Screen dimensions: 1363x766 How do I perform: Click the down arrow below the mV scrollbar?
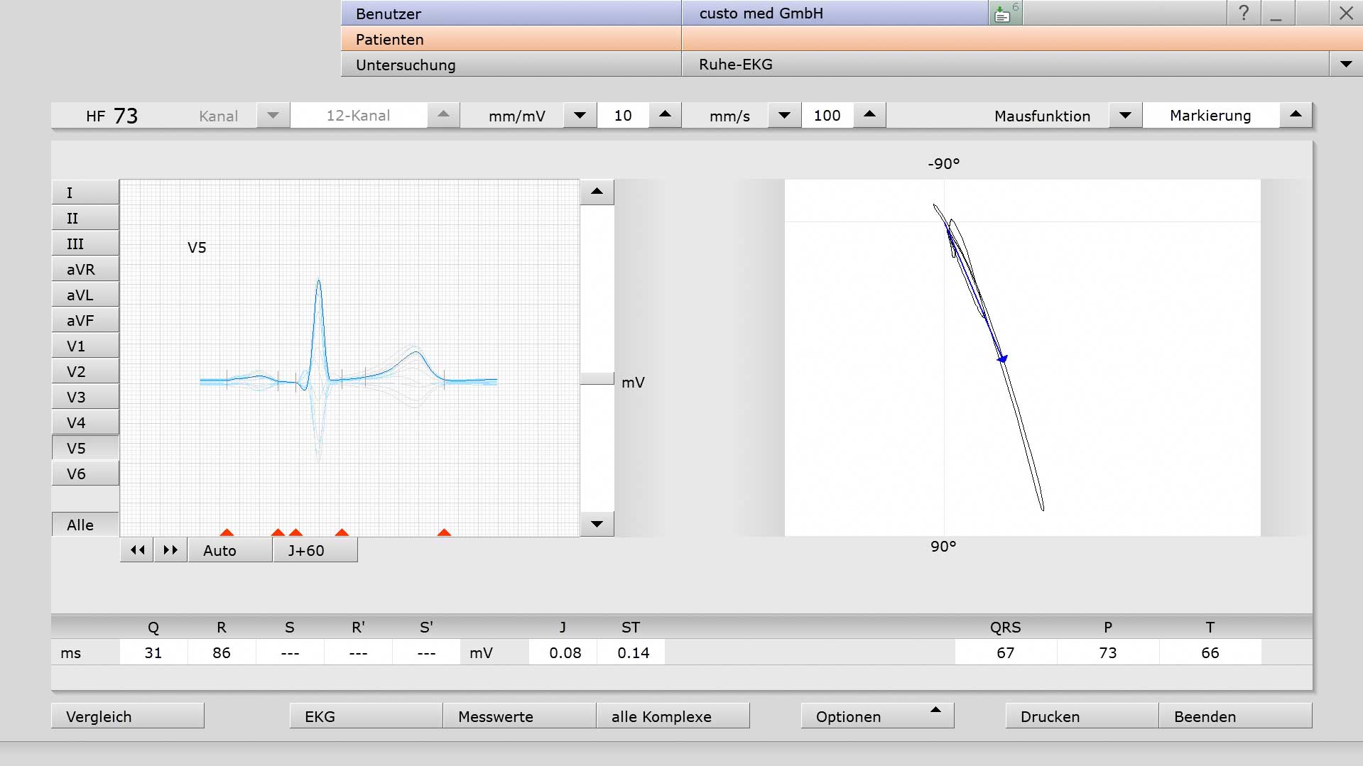tap(597, 524)
